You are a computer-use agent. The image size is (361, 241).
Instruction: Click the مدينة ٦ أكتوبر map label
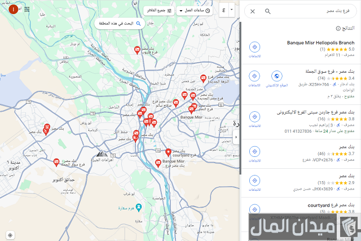coord(14,165)
